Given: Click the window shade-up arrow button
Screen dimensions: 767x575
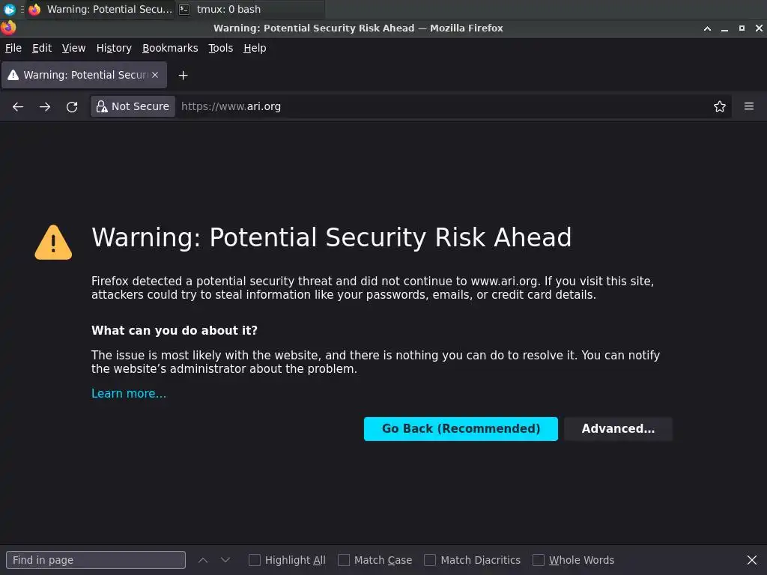Looking at the screenshot, I should (x=707, y=28).
